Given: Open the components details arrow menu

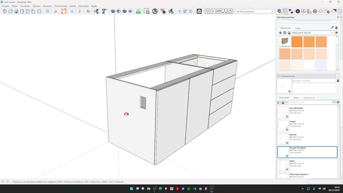Looking at the screenshot, I should pyautogui.click(x=338, y=102).
